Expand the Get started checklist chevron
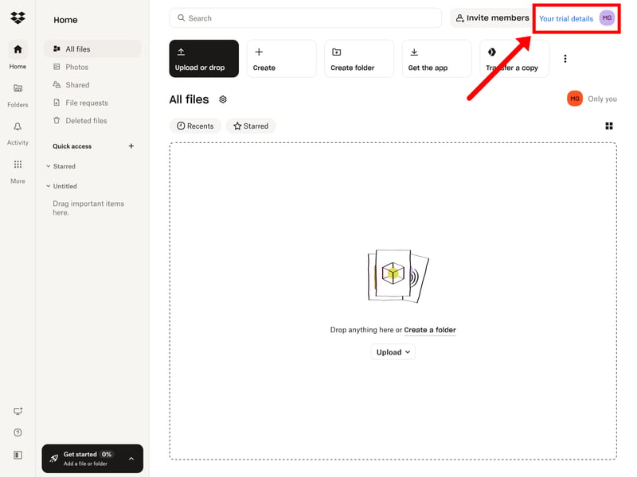637x477 pixels. click(x=131, y=459)
